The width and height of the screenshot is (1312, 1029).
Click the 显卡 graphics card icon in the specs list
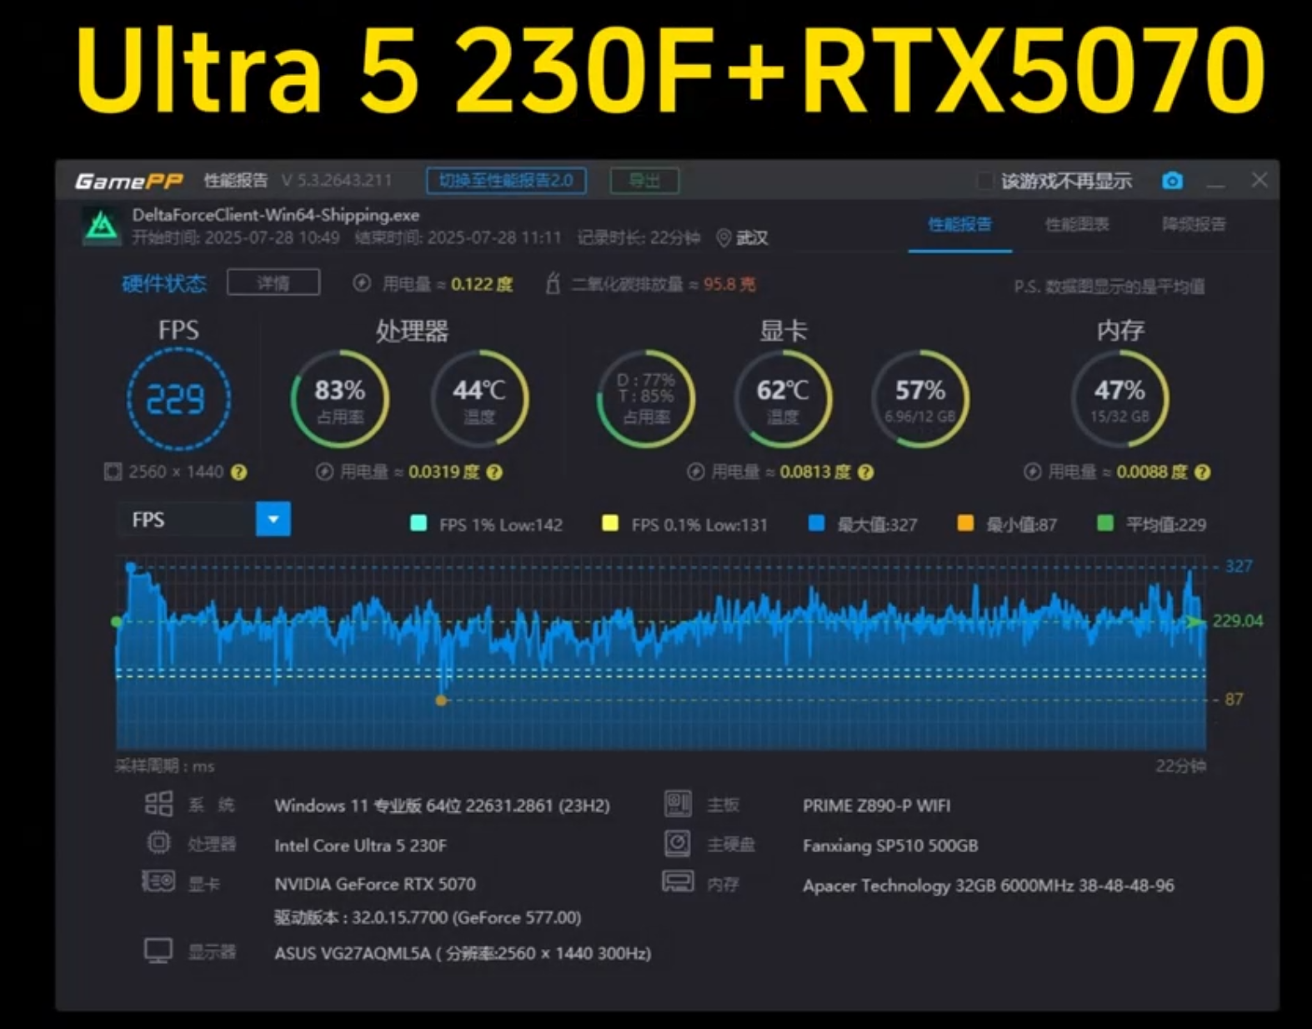158,881
